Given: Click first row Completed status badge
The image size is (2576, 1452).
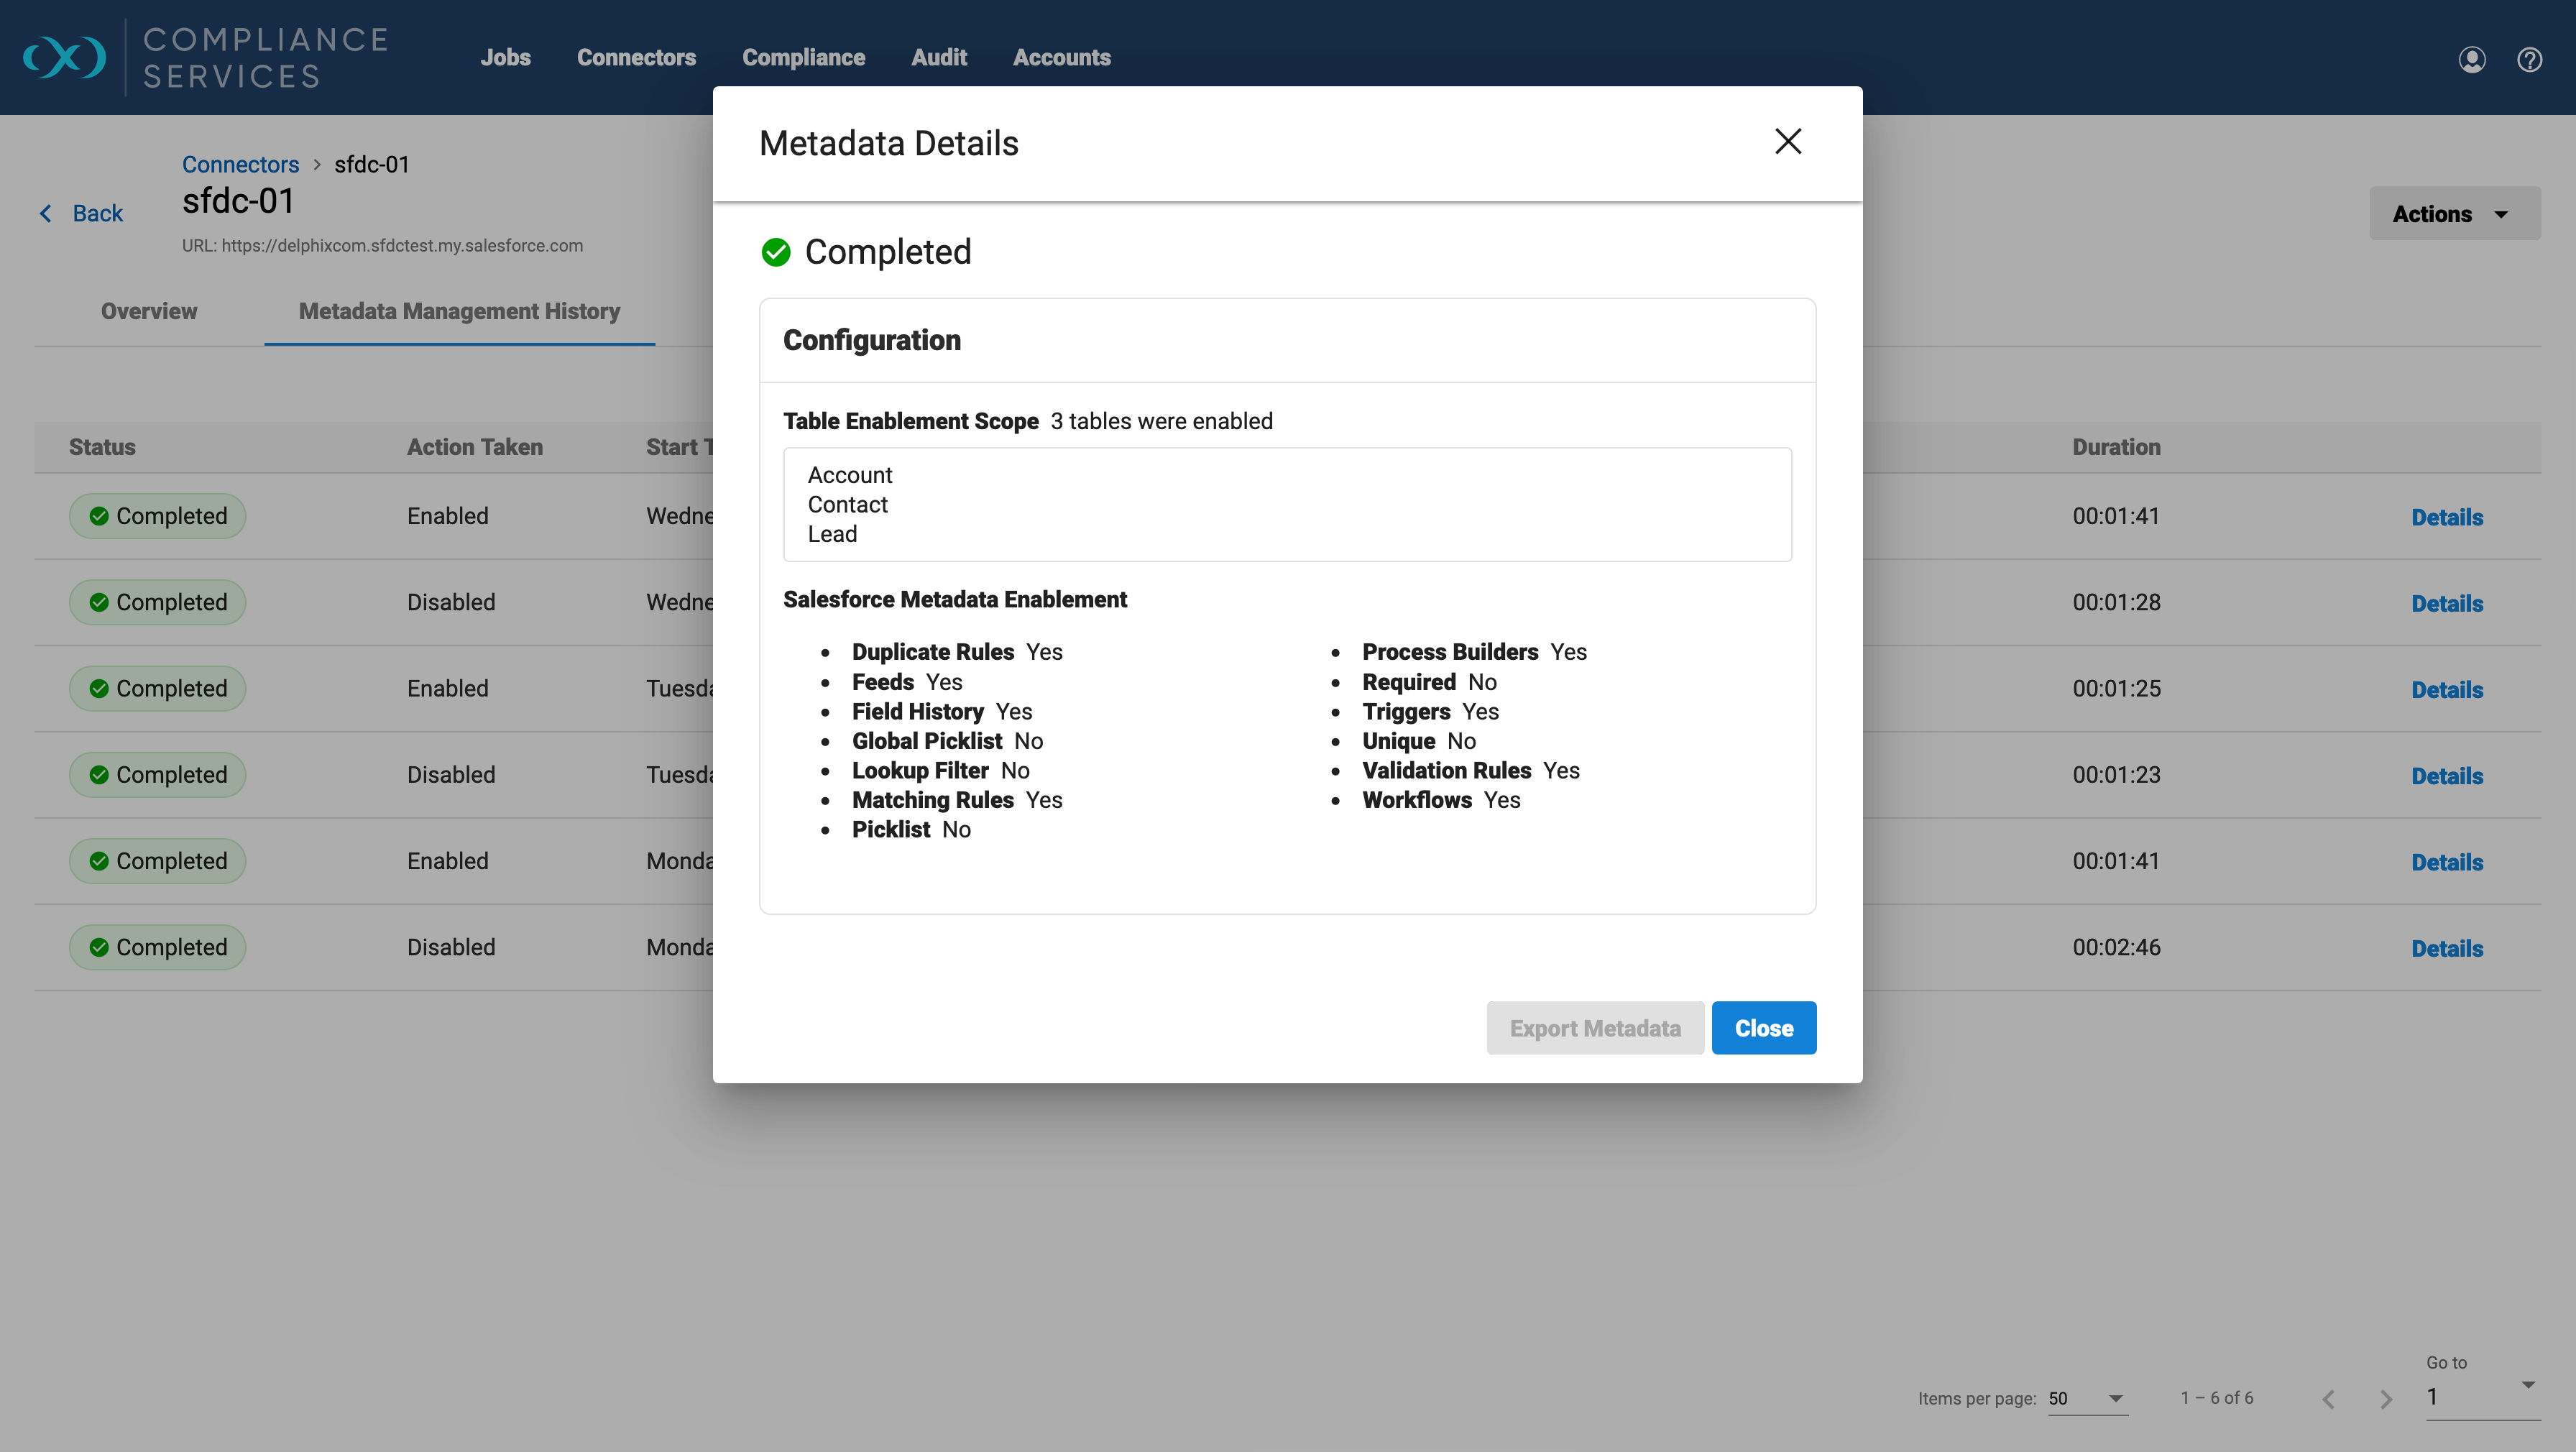Looking at the screenshot, I should click(x=157, y=516).
